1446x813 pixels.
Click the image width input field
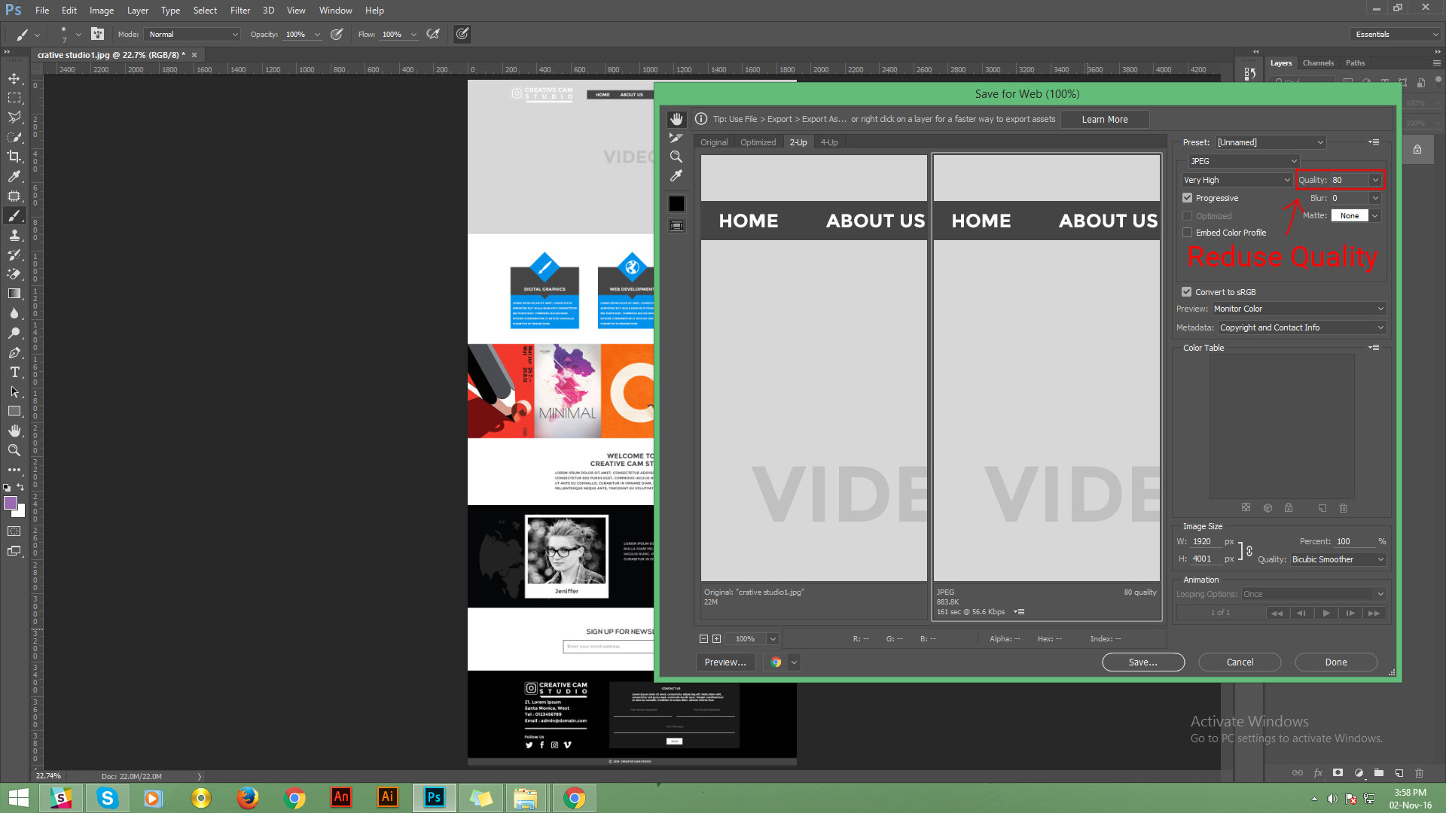pyautogui.click(x=1204, y=541)
